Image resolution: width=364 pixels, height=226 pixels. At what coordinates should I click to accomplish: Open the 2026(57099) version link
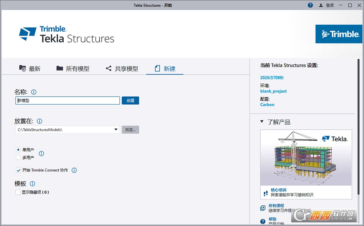(272, 78)
